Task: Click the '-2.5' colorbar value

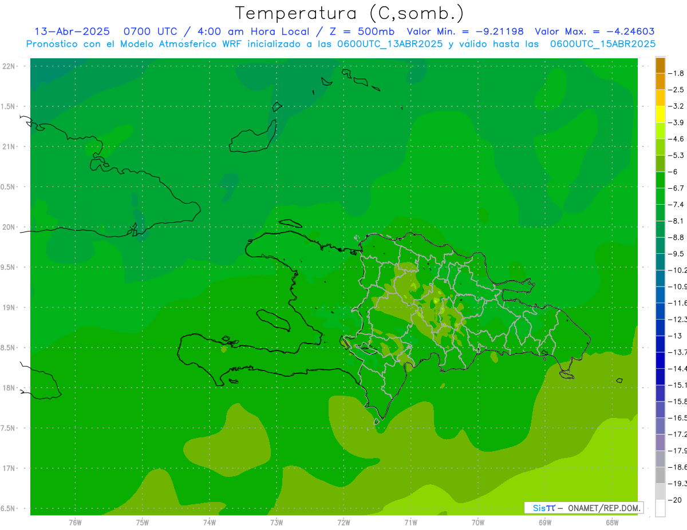Action: tap(676, 90)
